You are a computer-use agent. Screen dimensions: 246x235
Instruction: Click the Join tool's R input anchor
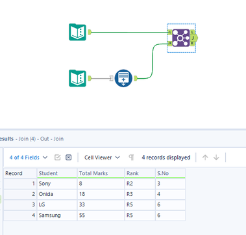(x=170, y=44)
